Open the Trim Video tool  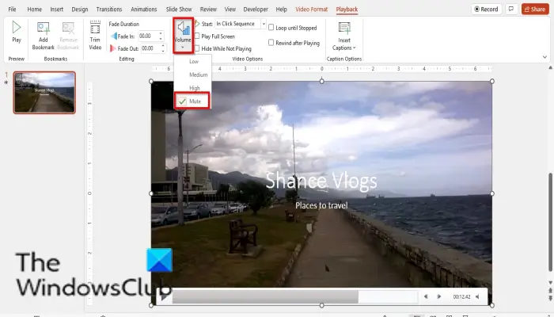click(95, 36)
